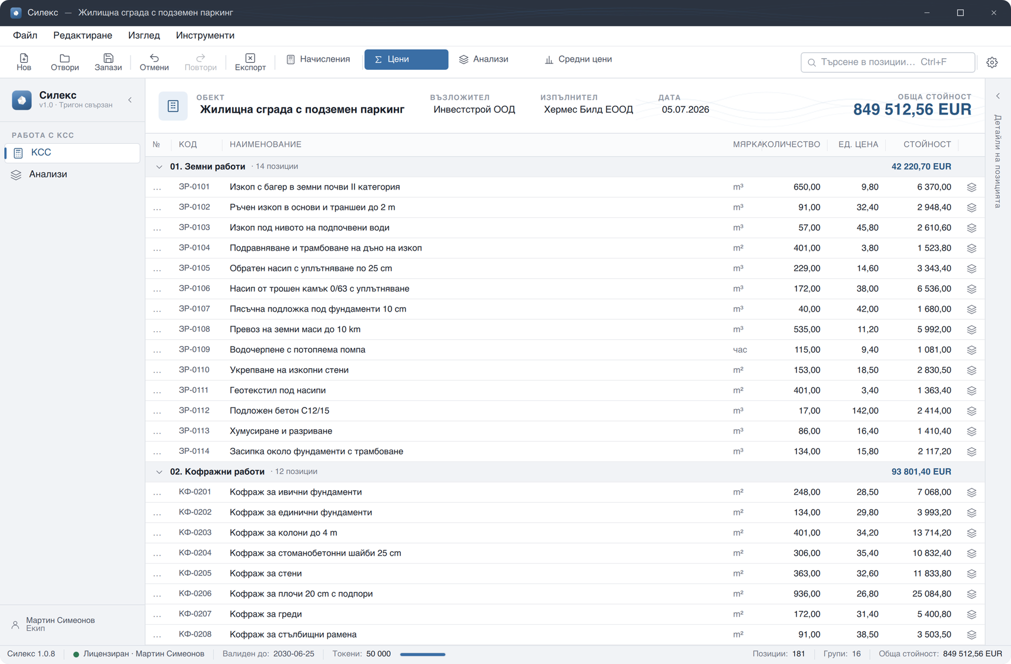Open the Инструменти menu
Viewport: 1011px width, 664px height.
[x=205, y=35]
